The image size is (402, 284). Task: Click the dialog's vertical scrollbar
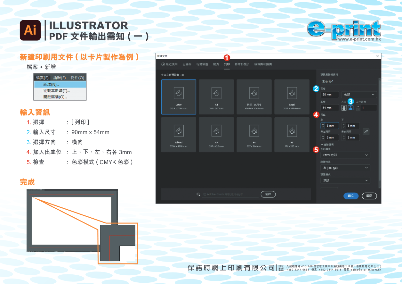[x=380, y=128]
